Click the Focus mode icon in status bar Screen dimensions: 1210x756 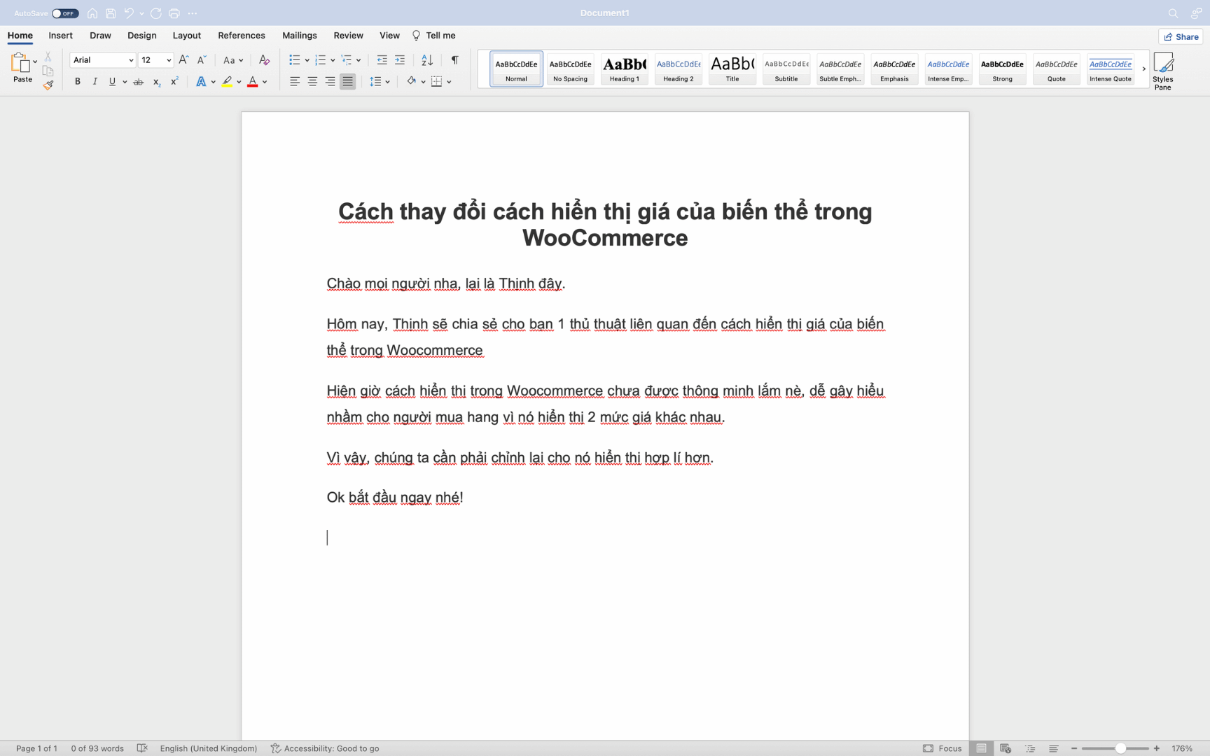click(928, 748)
